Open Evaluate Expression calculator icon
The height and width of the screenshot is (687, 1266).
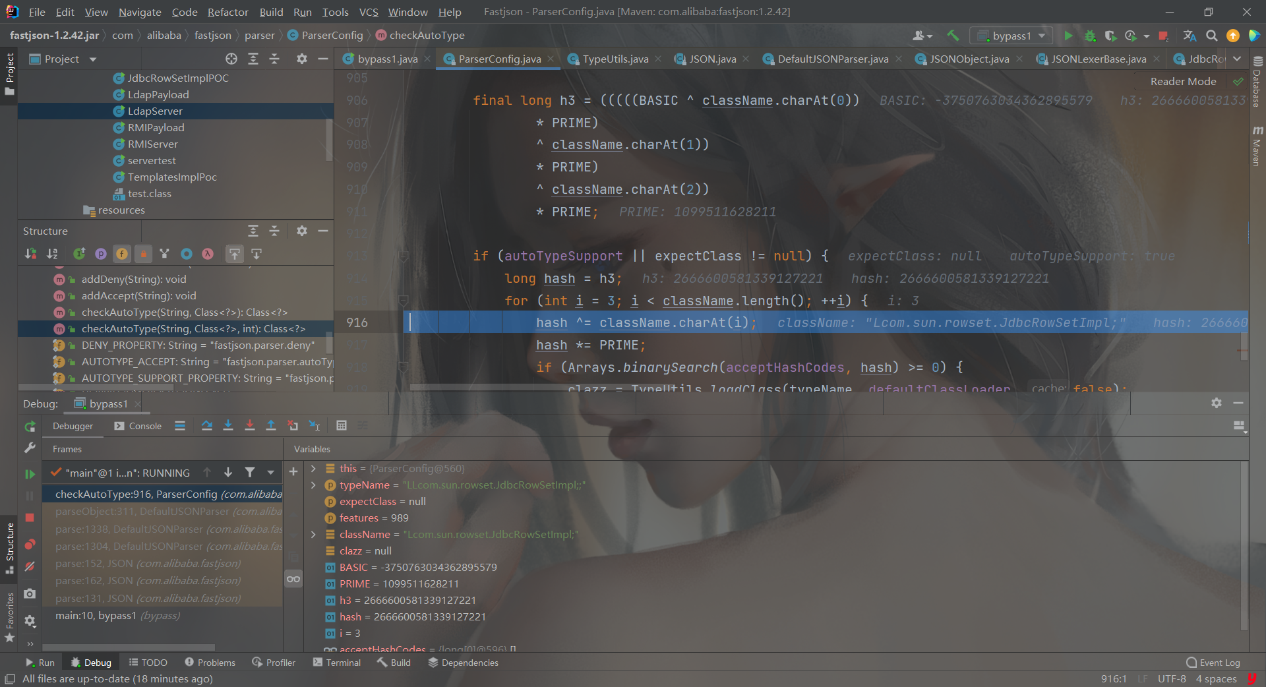342,426
